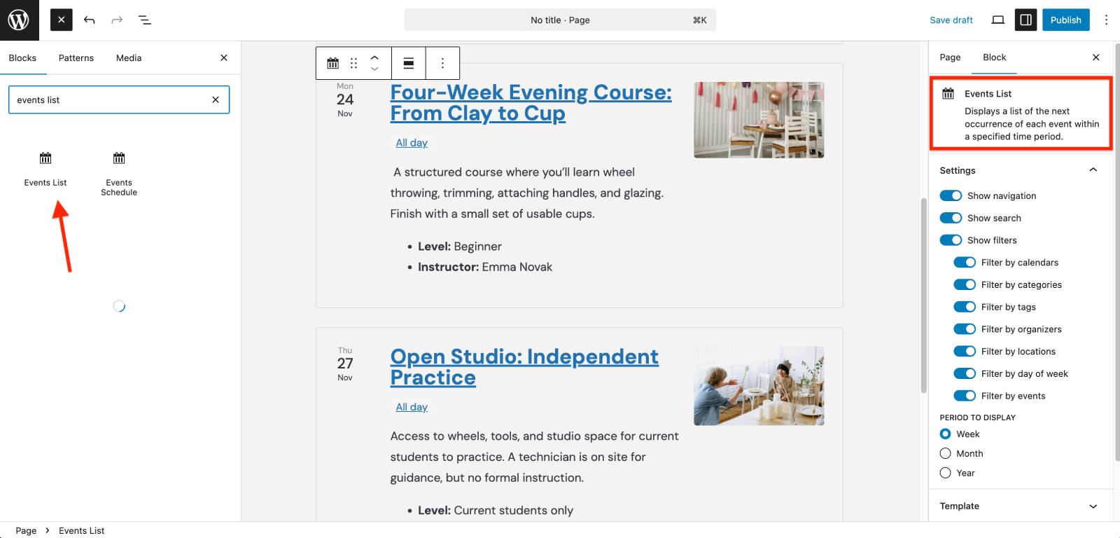Open the document overview list icon
This screenshot has width=1120, height=538.
pos(145,20)
